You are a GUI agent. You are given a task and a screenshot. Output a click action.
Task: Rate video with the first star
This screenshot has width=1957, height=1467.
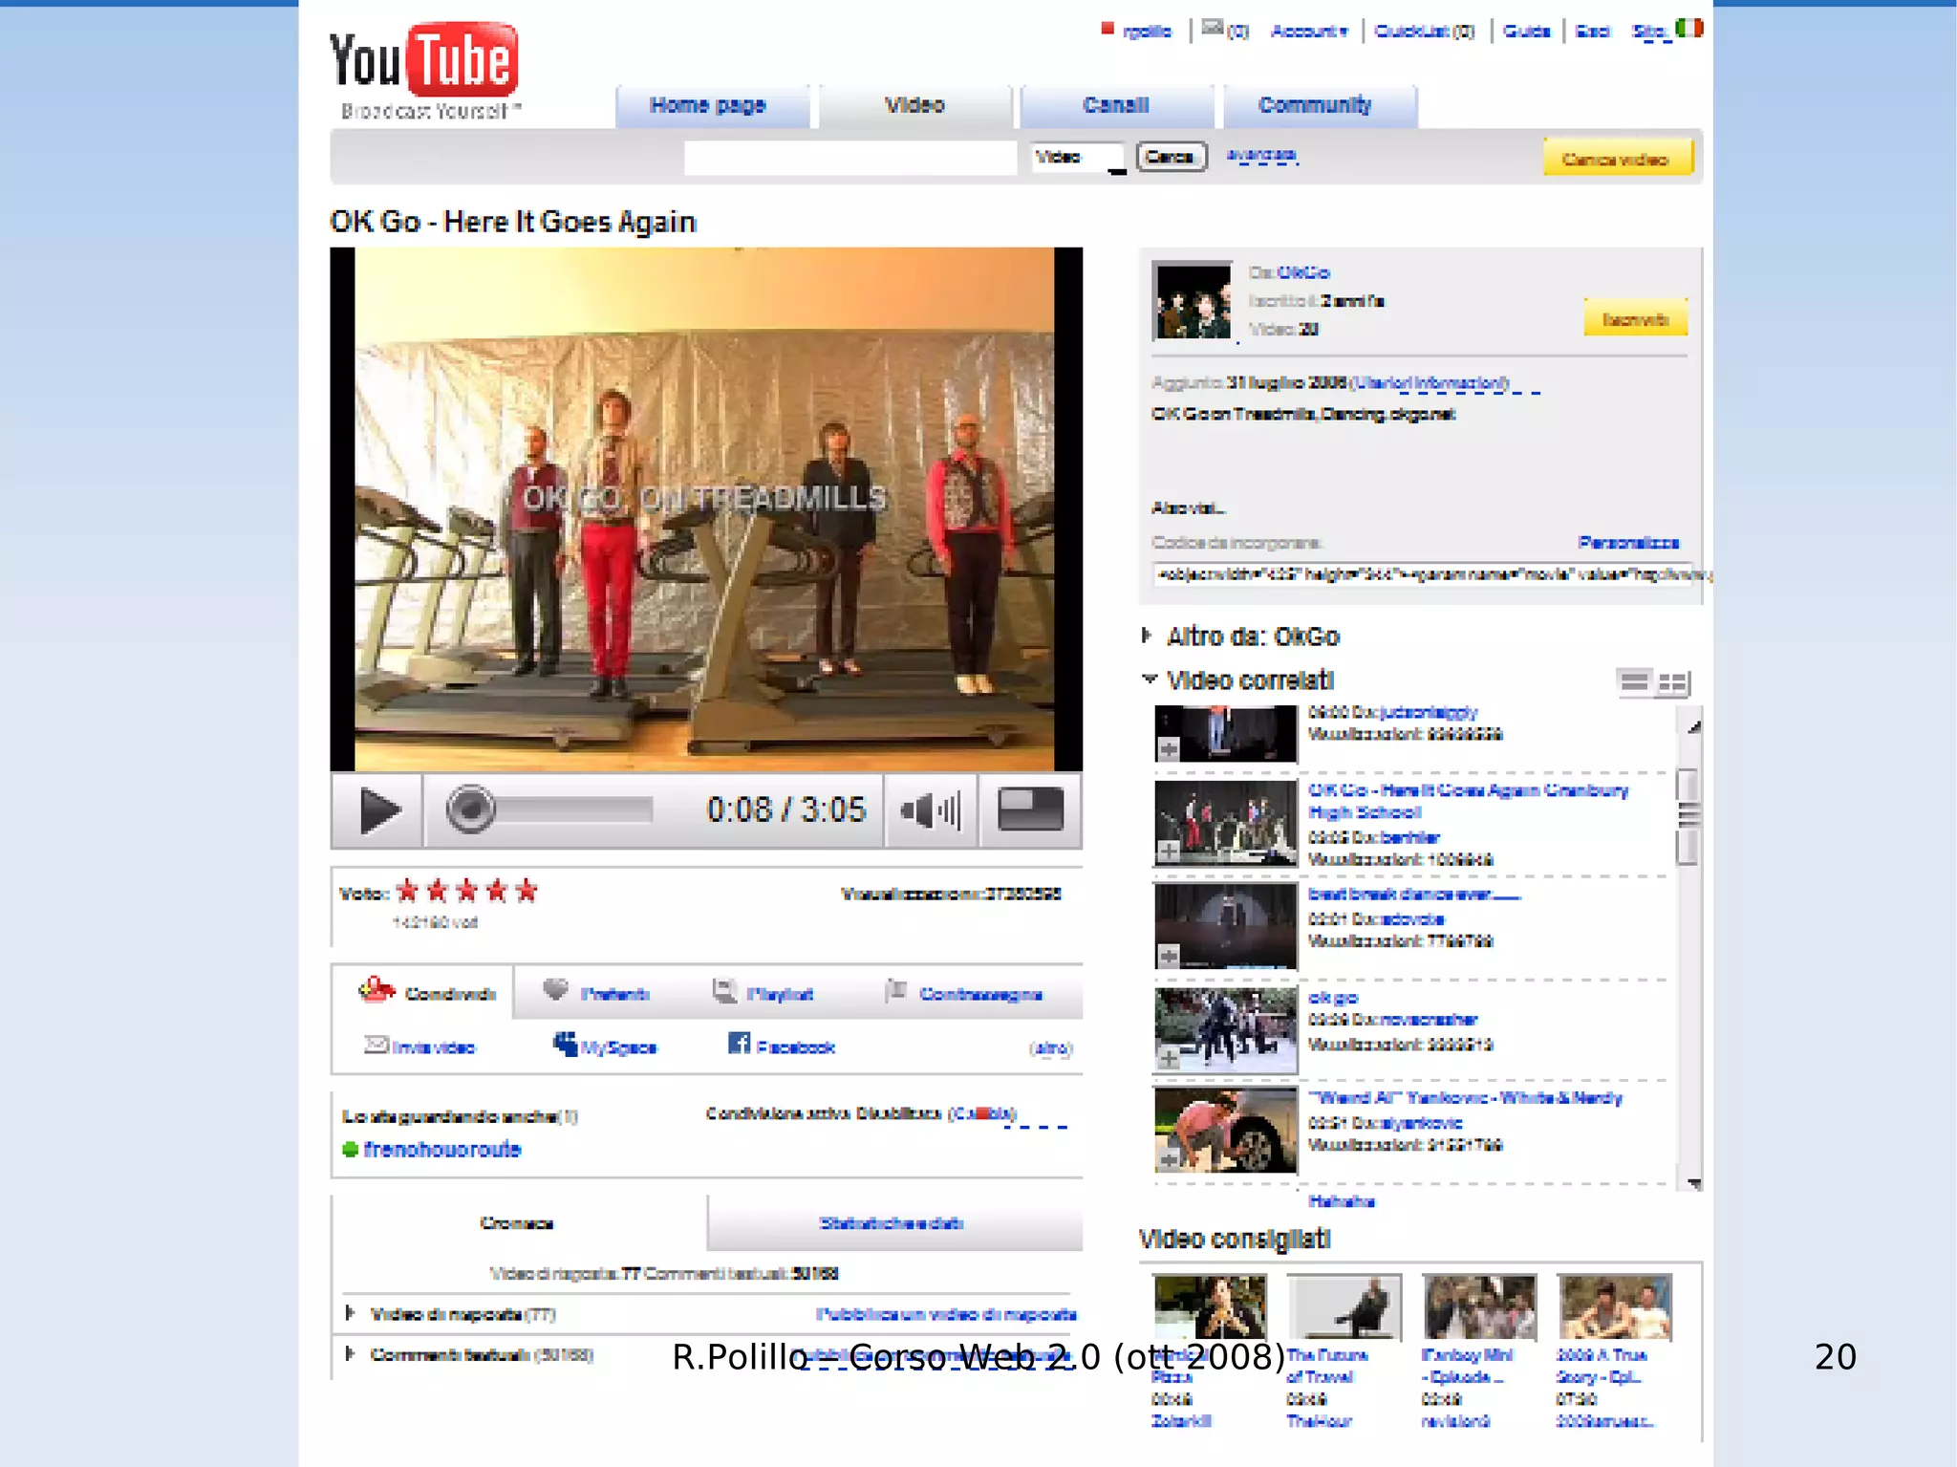tap(408, 891)
